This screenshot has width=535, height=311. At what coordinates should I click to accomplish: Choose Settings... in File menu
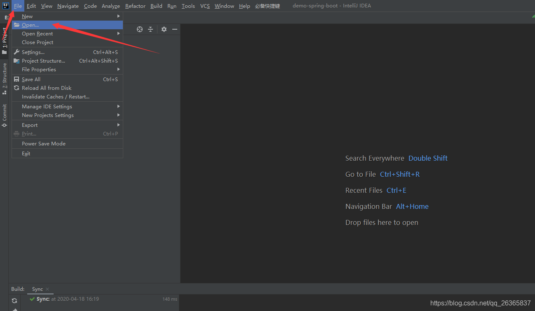[x=67, y=52]
